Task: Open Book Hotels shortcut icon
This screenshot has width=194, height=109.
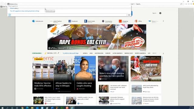Action: click(85, 21)
